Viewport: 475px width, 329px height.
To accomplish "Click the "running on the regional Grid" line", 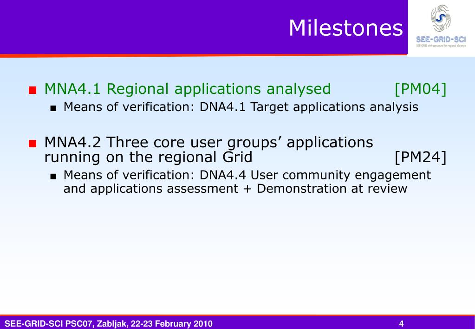I will click(148, 157).
